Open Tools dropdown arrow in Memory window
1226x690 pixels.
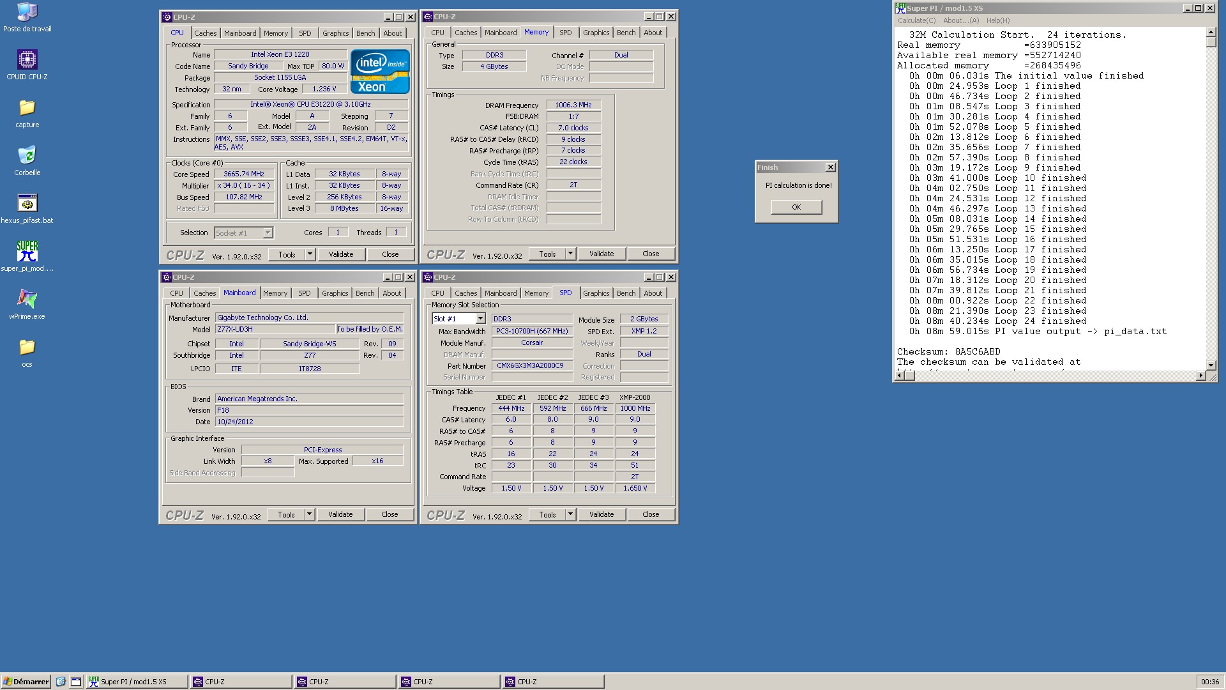[x=570, y=254]
